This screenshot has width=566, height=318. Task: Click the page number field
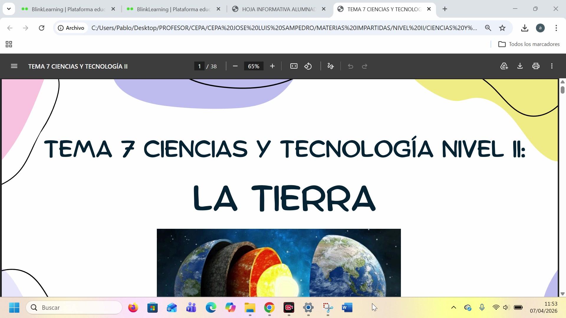tap(199, 66)
